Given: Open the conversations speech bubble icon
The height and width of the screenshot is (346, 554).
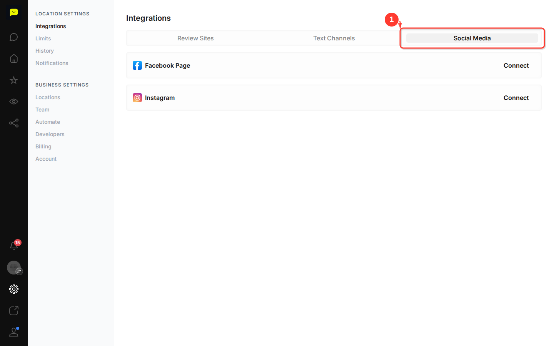Looking at the screenshot, I should coord(14,37).
